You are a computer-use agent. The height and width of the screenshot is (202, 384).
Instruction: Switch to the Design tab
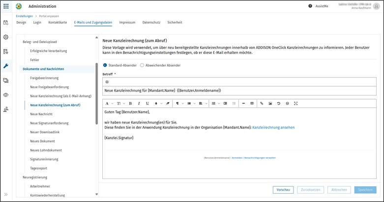click(x=21, y=23)
